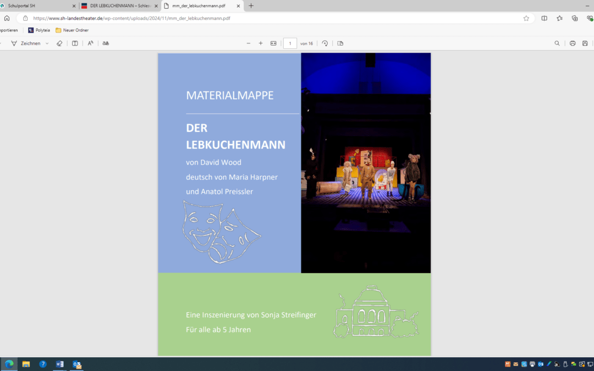Open the Polyteia bookmark
Screen dimensions: 594x371
click(x=39, y=30)
